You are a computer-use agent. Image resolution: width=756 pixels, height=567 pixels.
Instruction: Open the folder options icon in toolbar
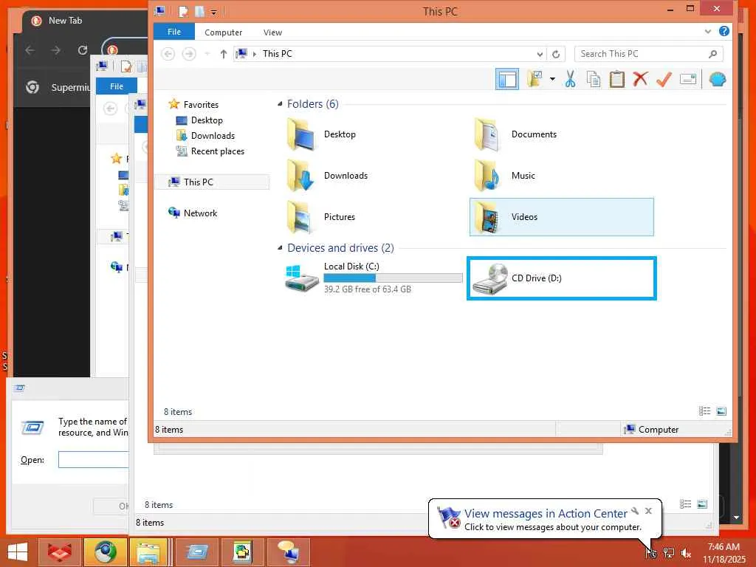(x=535, y=79)
